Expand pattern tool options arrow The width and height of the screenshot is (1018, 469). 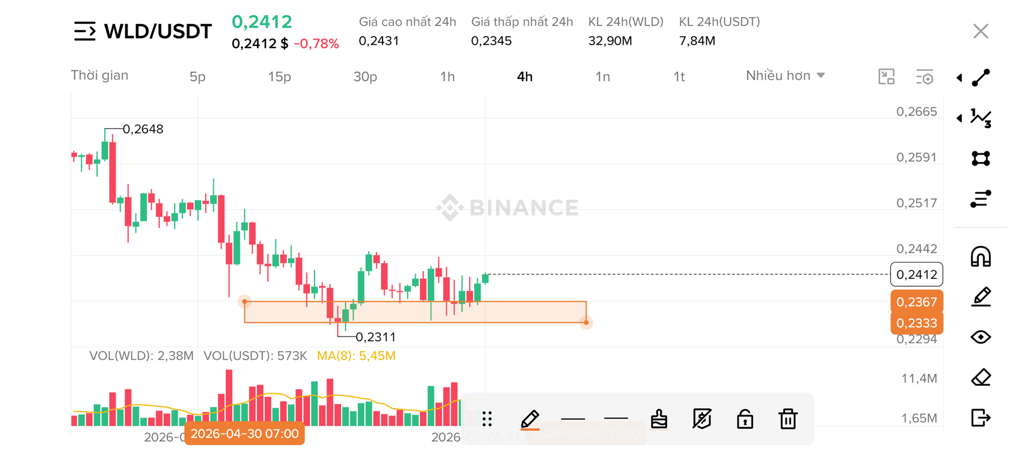click(959, 118)
